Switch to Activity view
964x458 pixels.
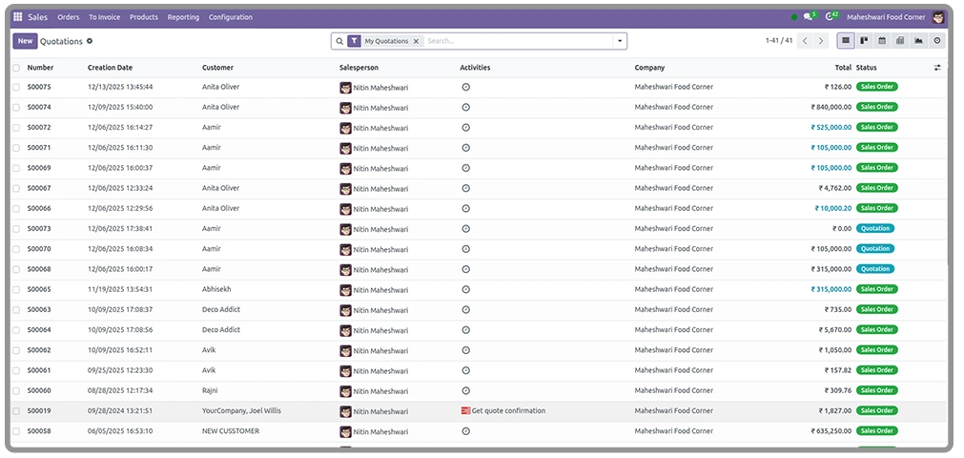(x=936, y=41)
